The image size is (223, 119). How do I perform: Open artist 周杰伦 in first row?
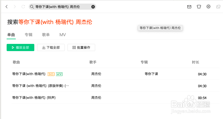[x=96, y=74]
